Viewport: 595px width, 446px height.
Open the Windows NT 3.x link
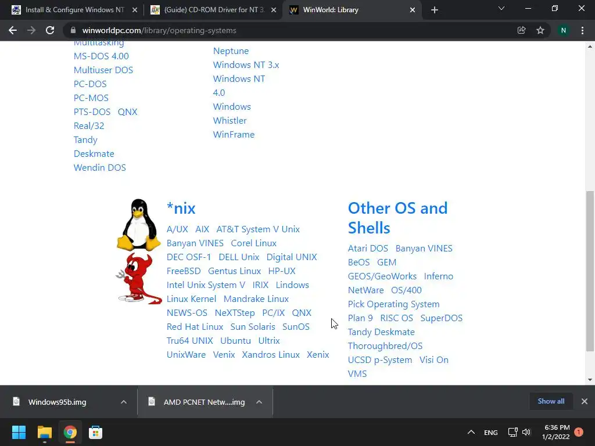coord(246,65)
